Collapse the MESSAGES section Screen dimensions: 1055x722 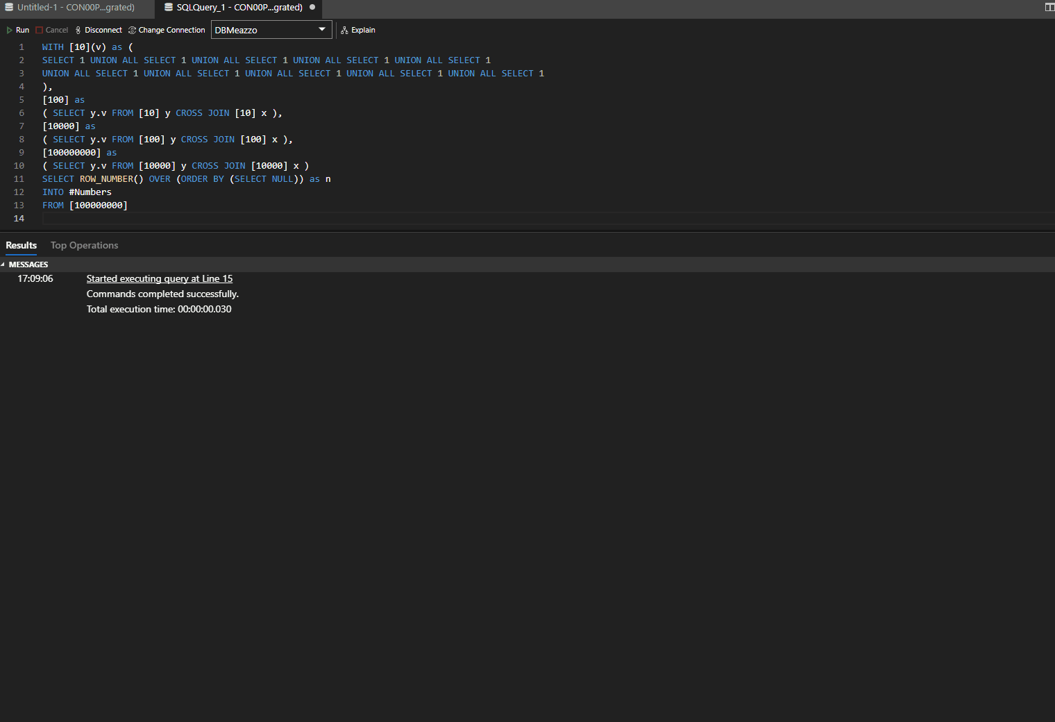(x=3, y=265)
